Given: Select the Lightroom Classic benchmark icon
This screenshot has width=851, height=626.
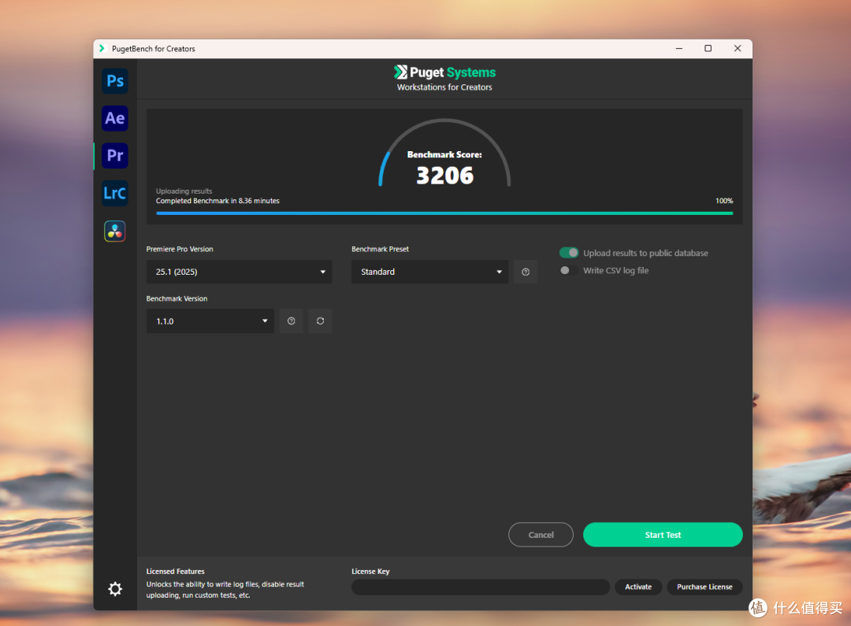Looking at the screenshot, I should click(114, 193).
